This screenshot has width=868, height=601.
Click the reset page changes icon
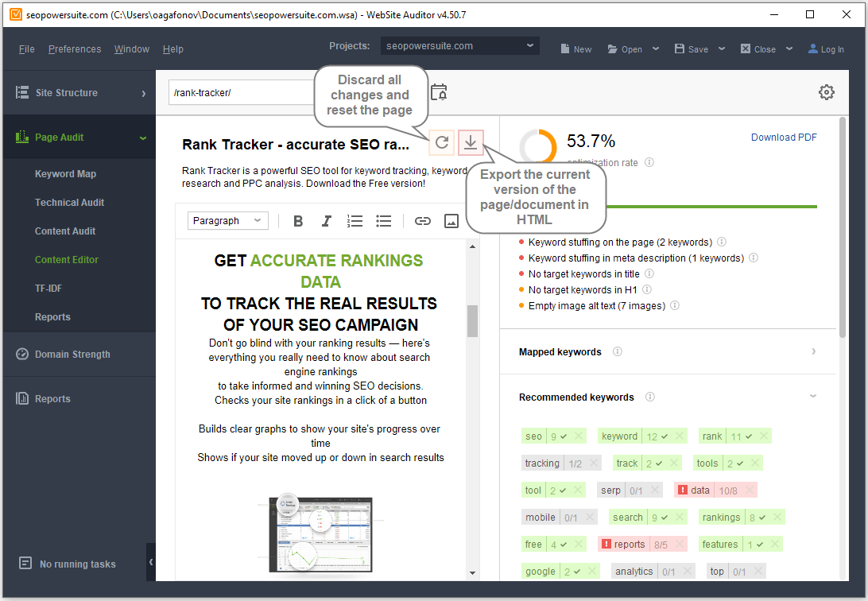[x=442, y=142]
